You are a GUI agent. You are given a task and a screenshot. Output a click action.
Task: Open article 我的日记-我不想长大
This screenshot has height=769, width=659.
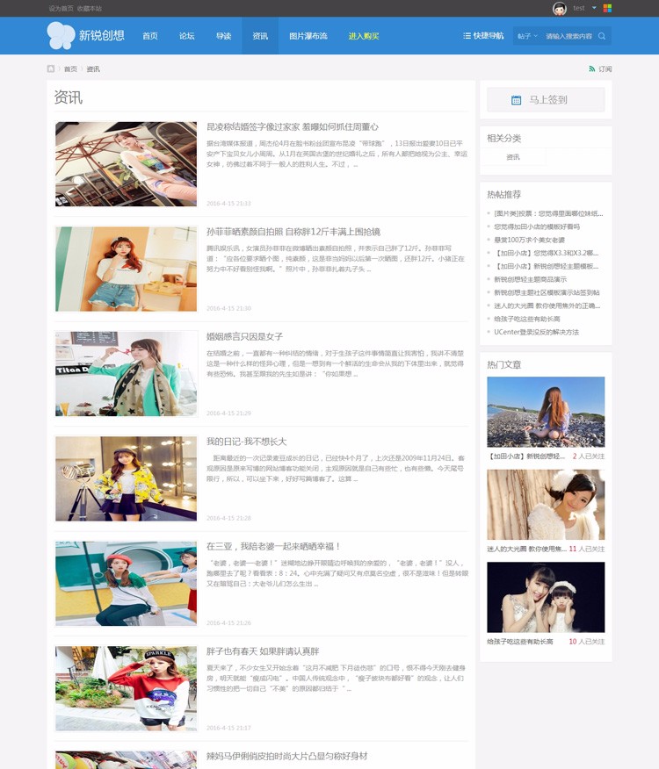[x=246, y=442]
